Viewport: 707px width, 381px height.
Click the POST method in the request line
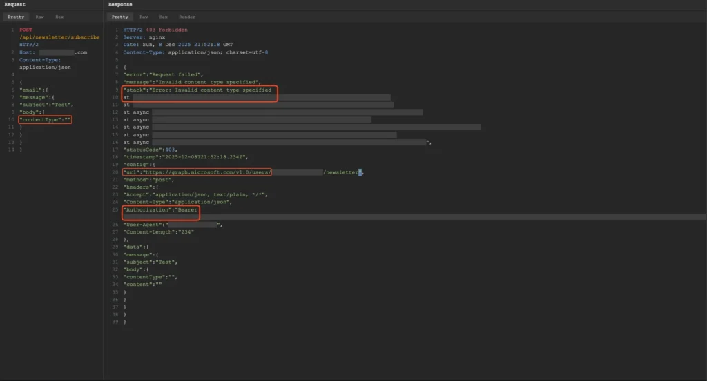(x=26, y=30)
